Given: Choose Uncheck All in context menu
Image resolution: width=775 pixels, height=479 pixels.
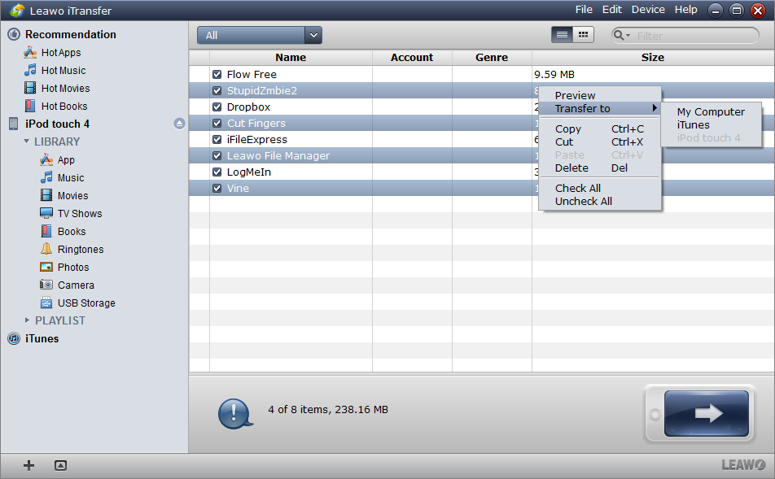Looking at the screenshot, I should click(600, 201).
